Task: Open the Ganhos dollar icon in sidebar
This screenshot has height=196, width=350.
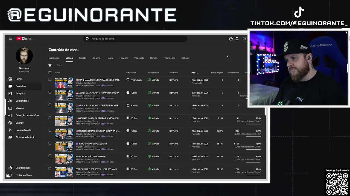Action: (10, 123)
